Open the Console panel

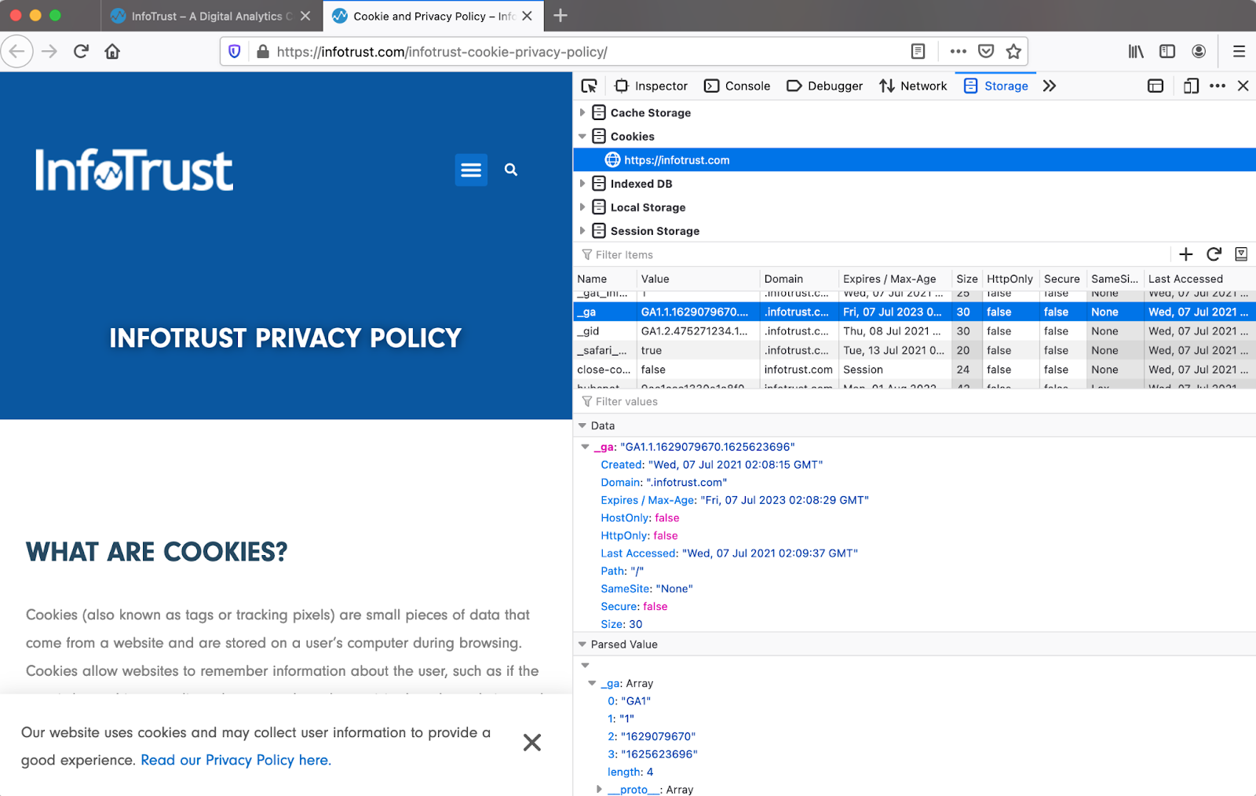737,86
